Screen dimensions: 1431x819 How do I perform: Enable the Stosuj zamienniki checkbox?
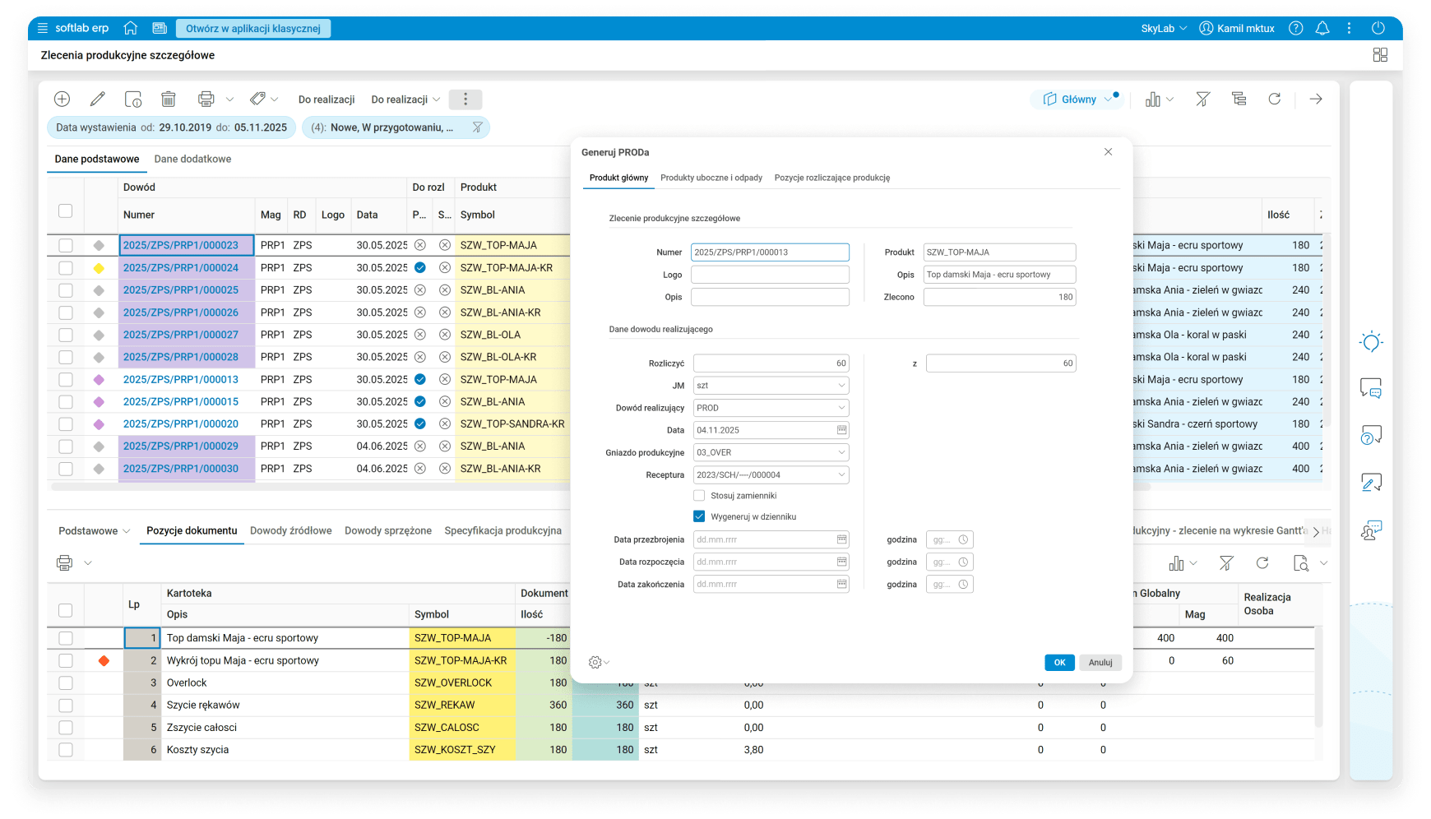pos(699,496)
